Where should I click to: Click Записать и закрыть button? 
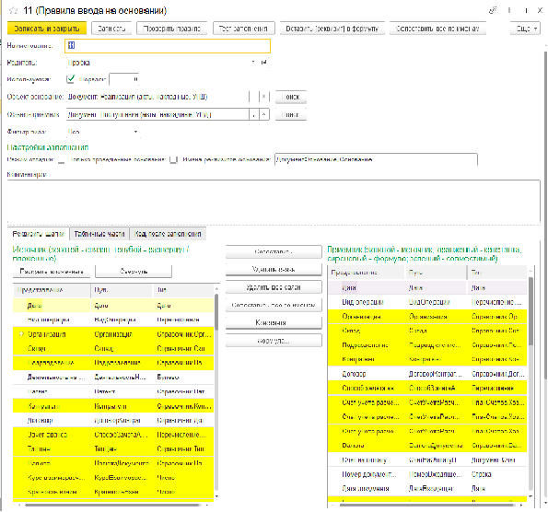47,29
